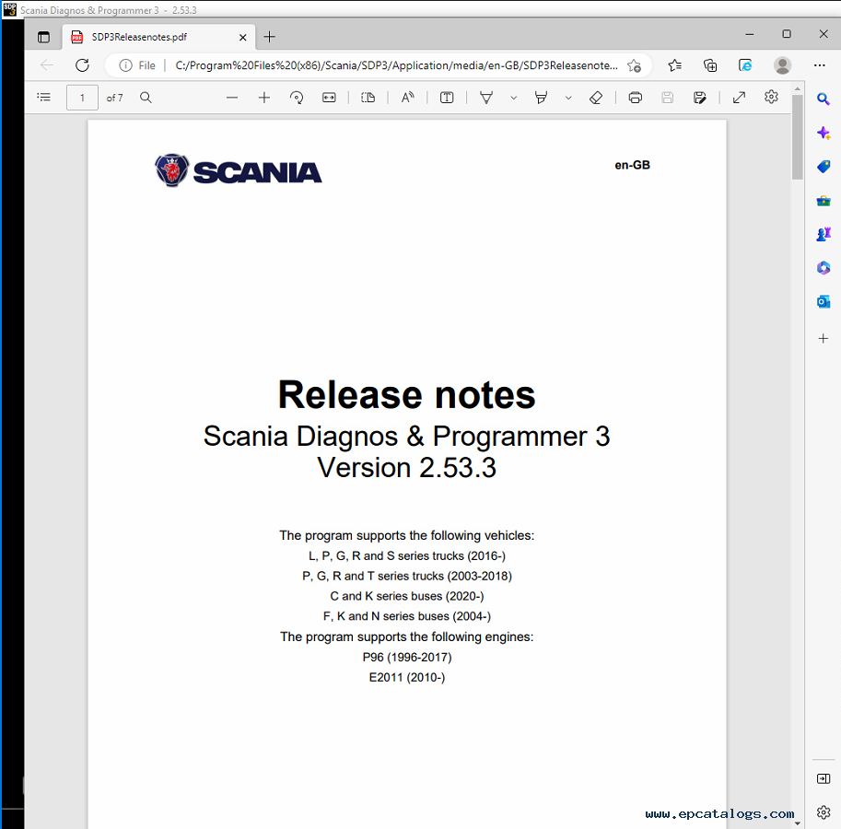Click scrollbar up arrow
Screen dimensions: 841x829
pyautogui.click(x=797, y=88)
